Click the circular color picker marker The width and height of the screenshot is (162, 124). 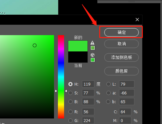click(x=34, y=45)
